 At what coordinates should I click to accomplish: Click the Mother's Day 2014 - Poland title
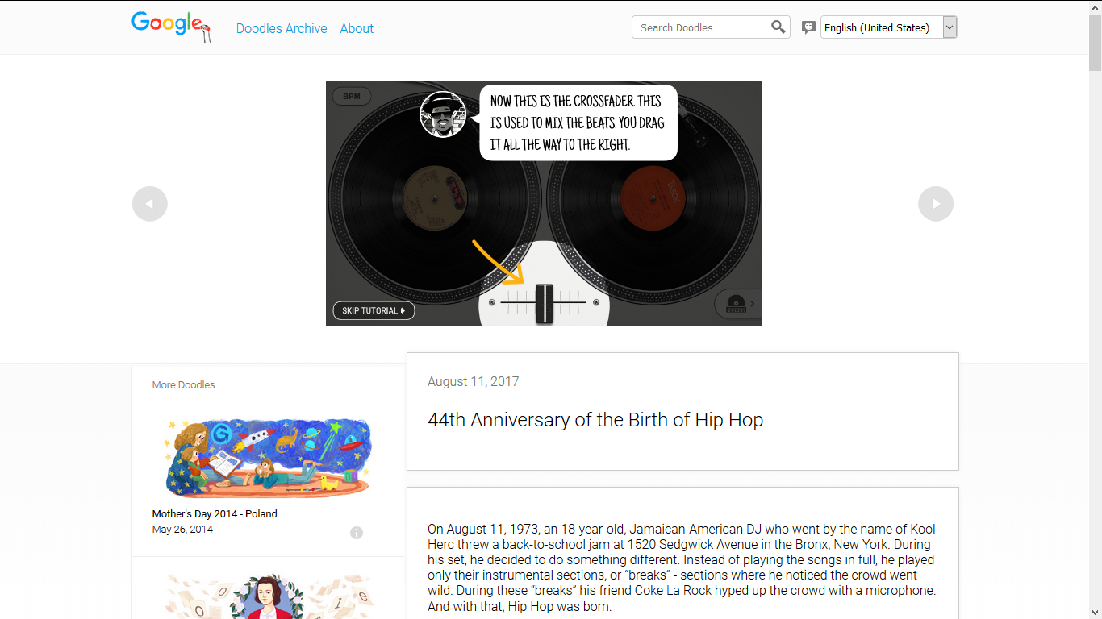click(x=215, y=513)
